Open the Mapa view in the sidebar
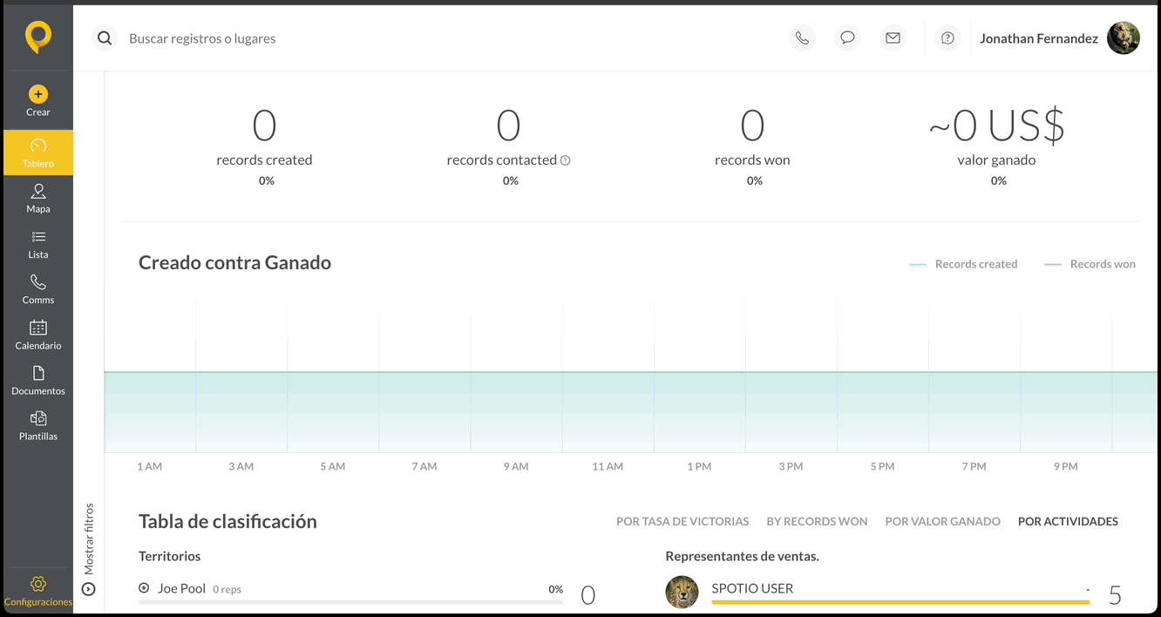 pyautogui.click(x=37, y=199)
